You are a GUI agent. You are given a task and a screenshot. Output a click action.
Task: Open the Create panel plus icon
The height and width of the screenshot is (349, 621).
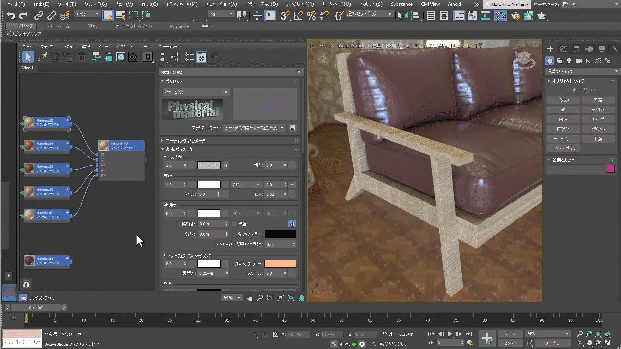pos(550,49)
